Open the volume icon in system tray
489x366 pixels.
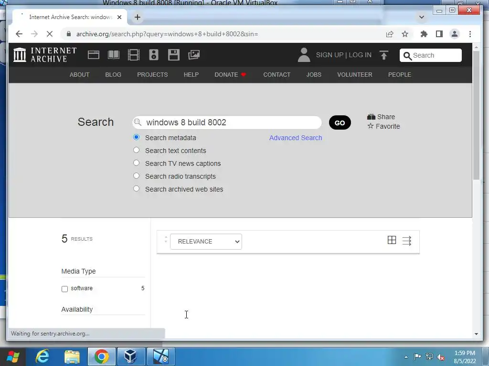coord(441,357)
